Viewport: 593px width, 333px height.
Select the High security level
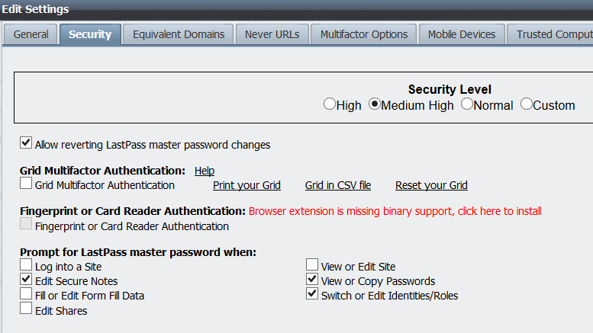click(330, 104)
